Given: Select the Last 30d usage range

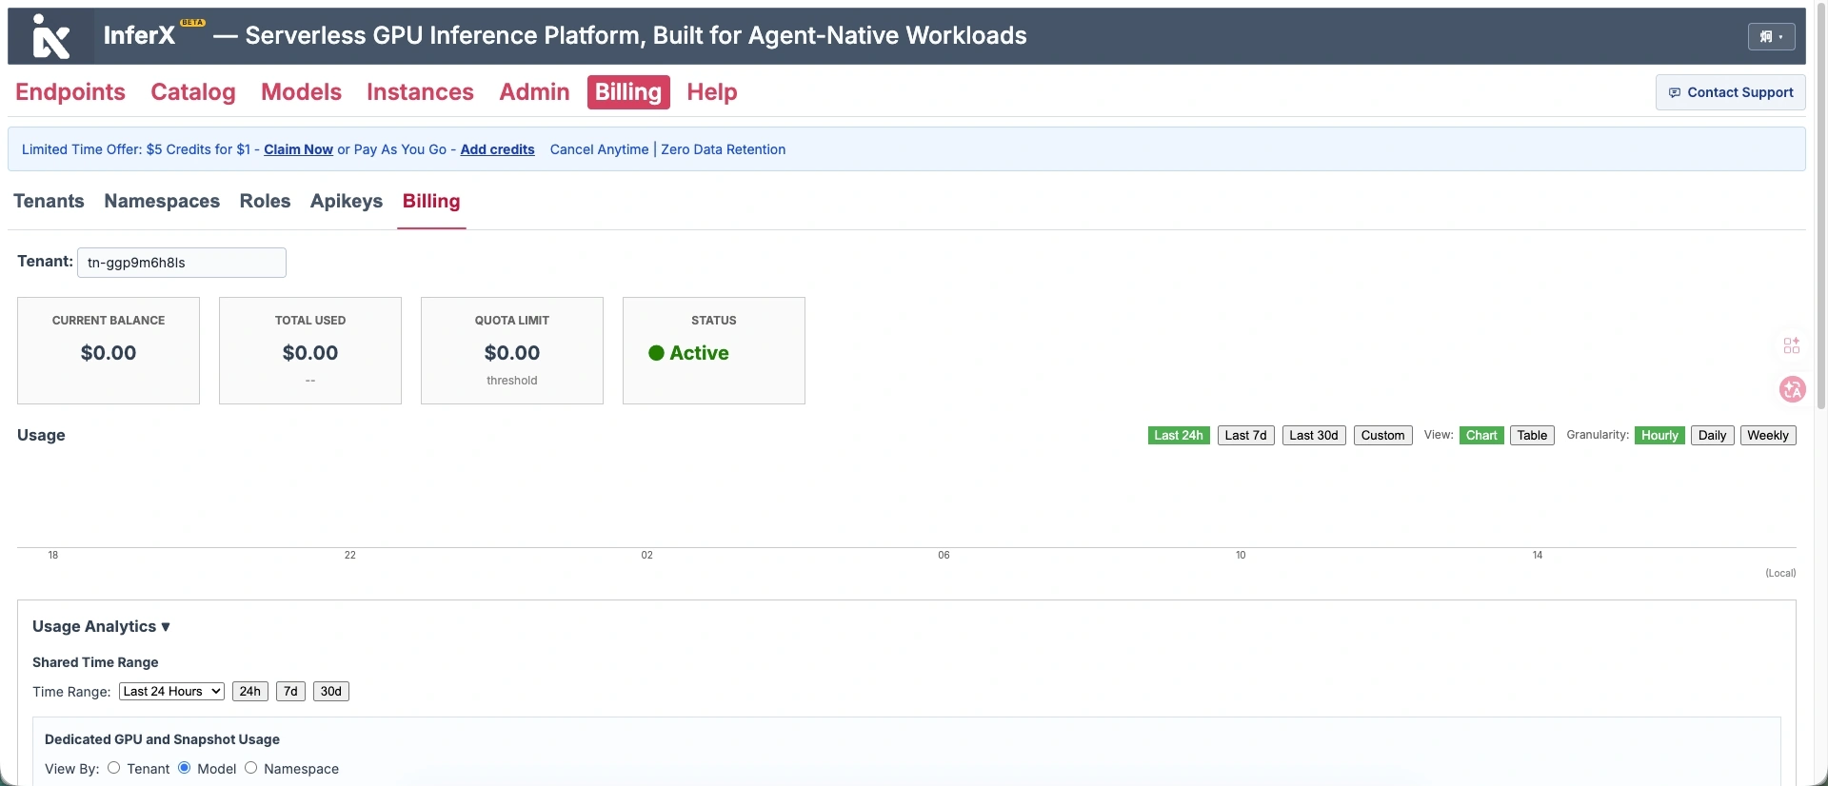Looking at the screenshot, I should pos(1314,436).
